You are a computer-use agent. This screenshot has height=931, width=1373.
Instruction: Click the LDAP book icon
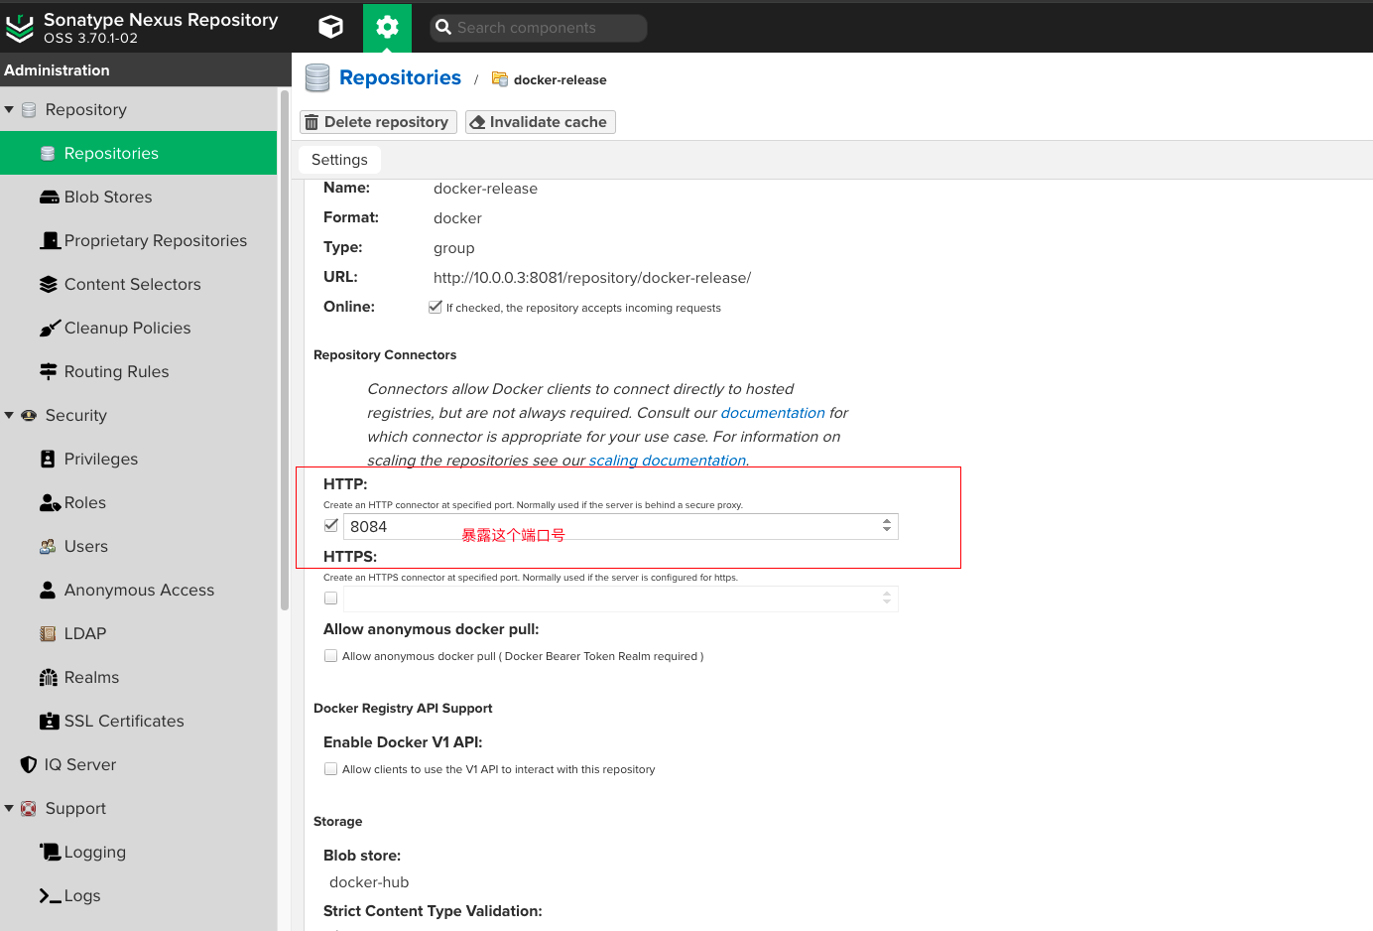(x=48, y=633)
